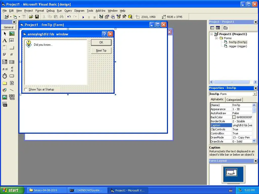The width and height of the screenshot is (259, 194).
Task: Select the CommandButton control tool
Action: point(12,48)
